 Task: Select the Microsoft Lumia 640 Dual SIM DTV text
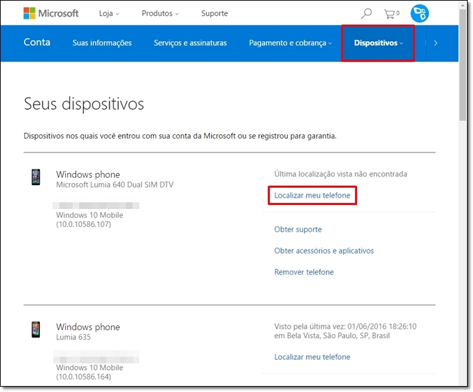click(115, 184)
